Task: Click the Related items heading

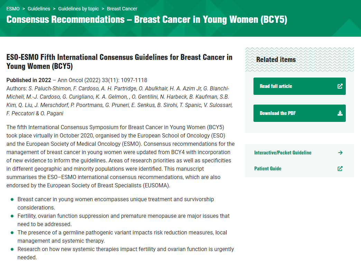Action: (276, 60)
